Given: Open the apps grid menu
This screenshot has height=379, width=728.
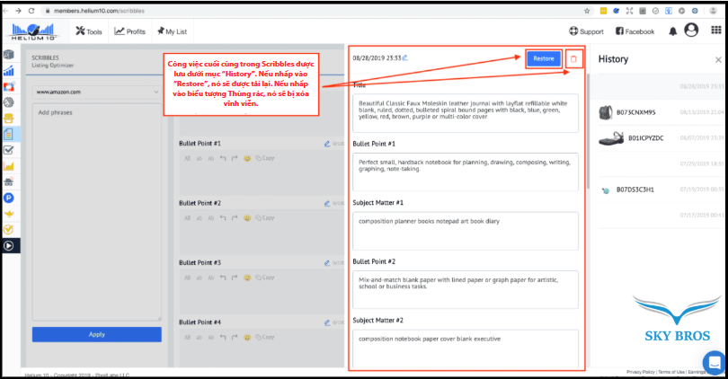Looking at the screenshot, I should point(715,31).
